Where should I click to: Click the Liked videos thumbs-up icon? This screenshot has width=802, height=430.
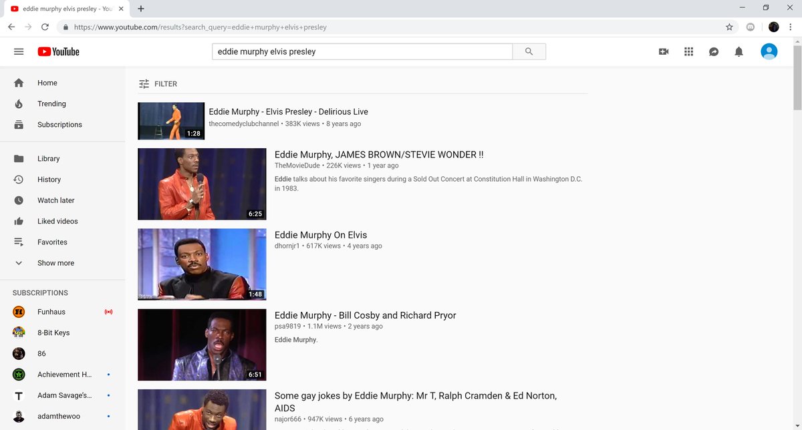coord(19,221)
